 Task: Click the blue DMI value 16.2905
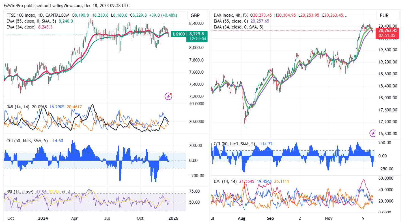coord(57,107)
